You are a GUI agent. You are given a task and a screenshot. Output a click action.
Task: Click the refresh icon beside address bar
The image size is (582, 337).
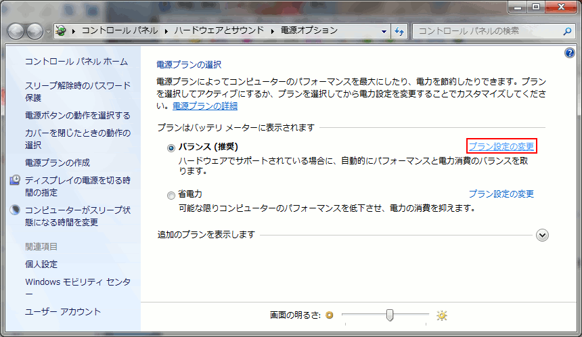point(399,31)
